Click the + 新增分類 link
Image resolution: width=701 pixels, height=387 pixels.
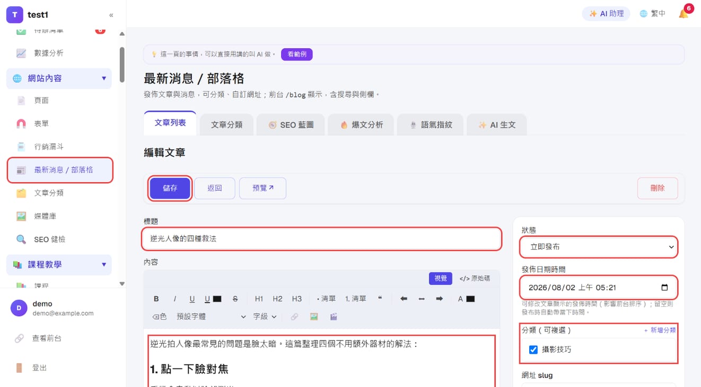coord(660,330)
